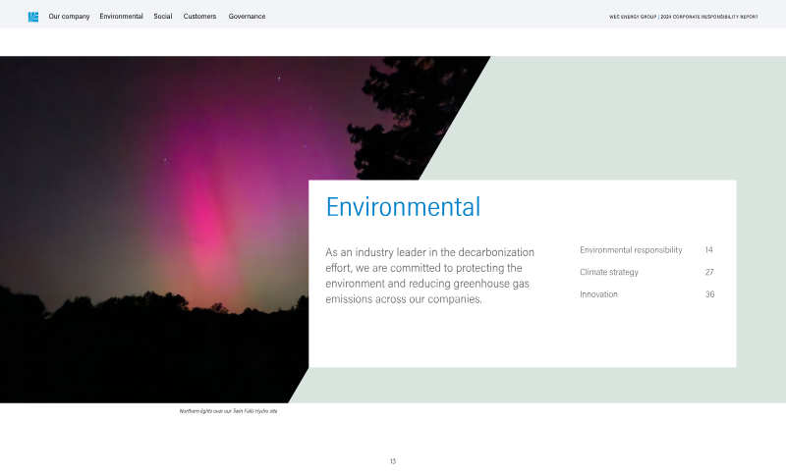Image resolution: width=786 pixels, height=476 pixels.
Task: Open the Environmental responsibility contents link
Action: click(x=631, y=250)
